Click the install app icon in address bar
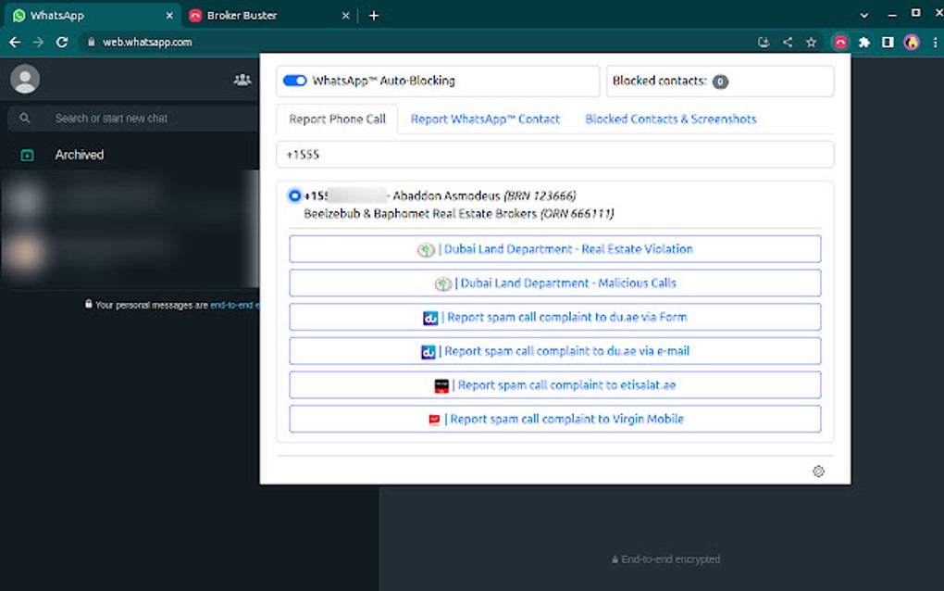 click(764, 42)
